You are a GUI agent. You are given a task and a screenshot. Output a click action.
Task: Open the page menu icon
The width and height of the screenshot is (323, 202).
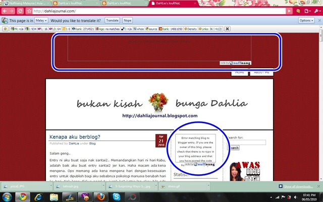307,11
